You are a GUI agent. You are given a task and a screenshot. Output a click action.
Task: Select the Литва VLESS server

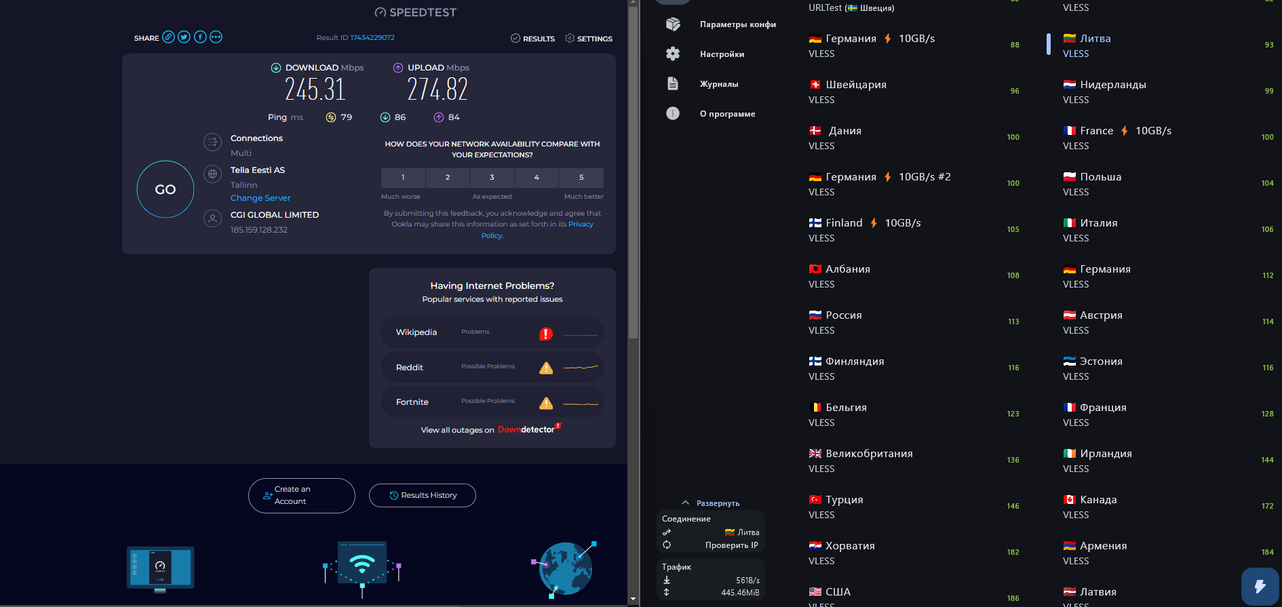pyautogui.click(x=1165, y=45)
